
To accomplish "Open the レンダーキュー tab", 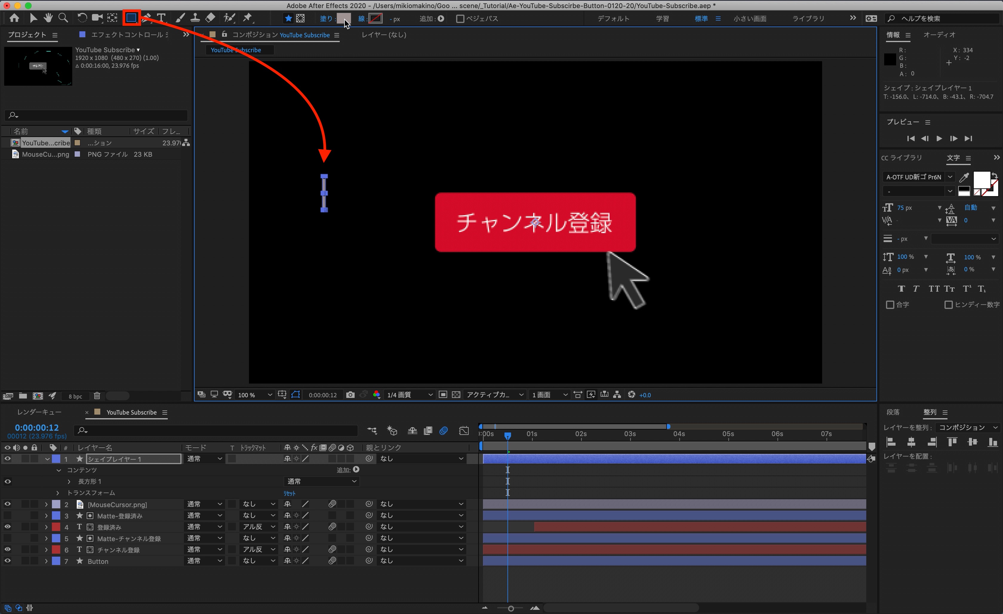I will 39,412.
